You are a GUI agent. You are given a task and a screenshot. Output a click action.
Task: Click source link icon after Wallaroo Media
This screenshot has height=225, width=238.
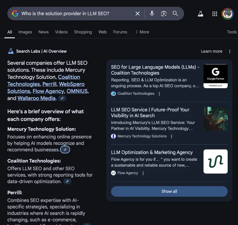(62, 98)
